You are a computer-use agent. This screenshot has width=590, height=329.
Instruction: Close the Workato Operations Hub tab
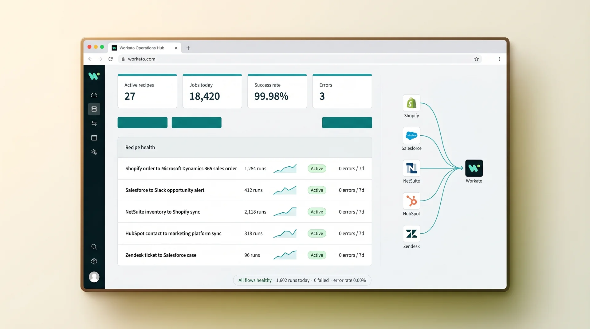point(176,48)
